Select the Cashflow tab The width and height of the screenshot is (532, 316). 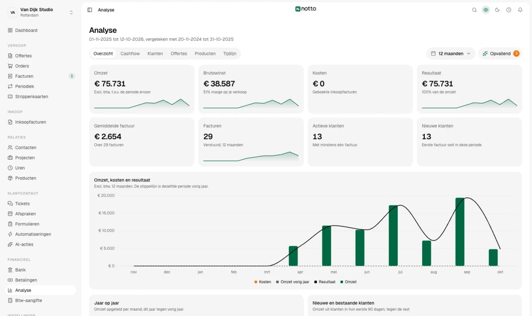(x=130, y=54)
